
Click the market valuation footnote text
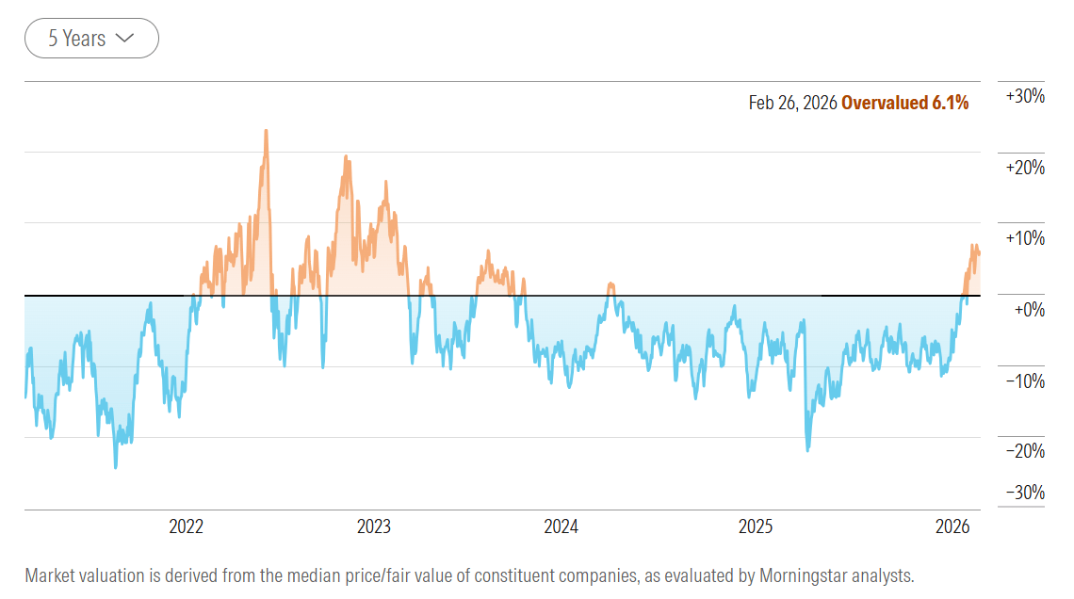click(x=469, y=575)
